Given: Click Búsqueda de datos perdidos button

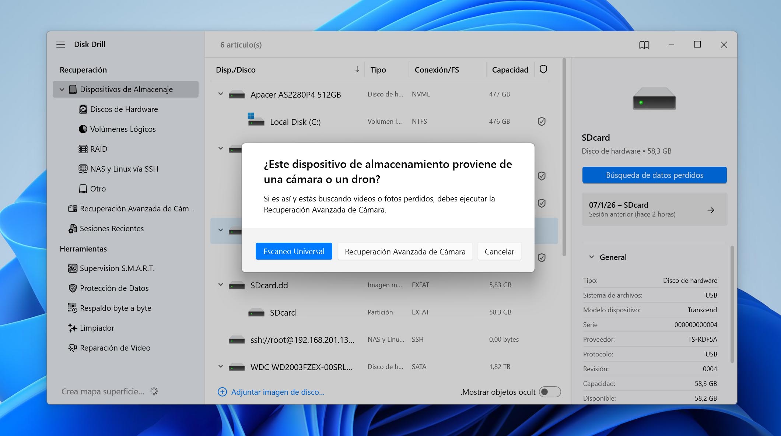Looking at the screenshot, I should [x=655, y=175].
